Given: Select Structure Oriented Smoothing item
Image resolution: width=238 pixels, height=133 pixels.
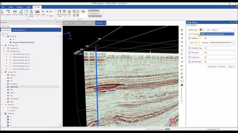Looking at the screenshot, I should click(x=23, y=42).
